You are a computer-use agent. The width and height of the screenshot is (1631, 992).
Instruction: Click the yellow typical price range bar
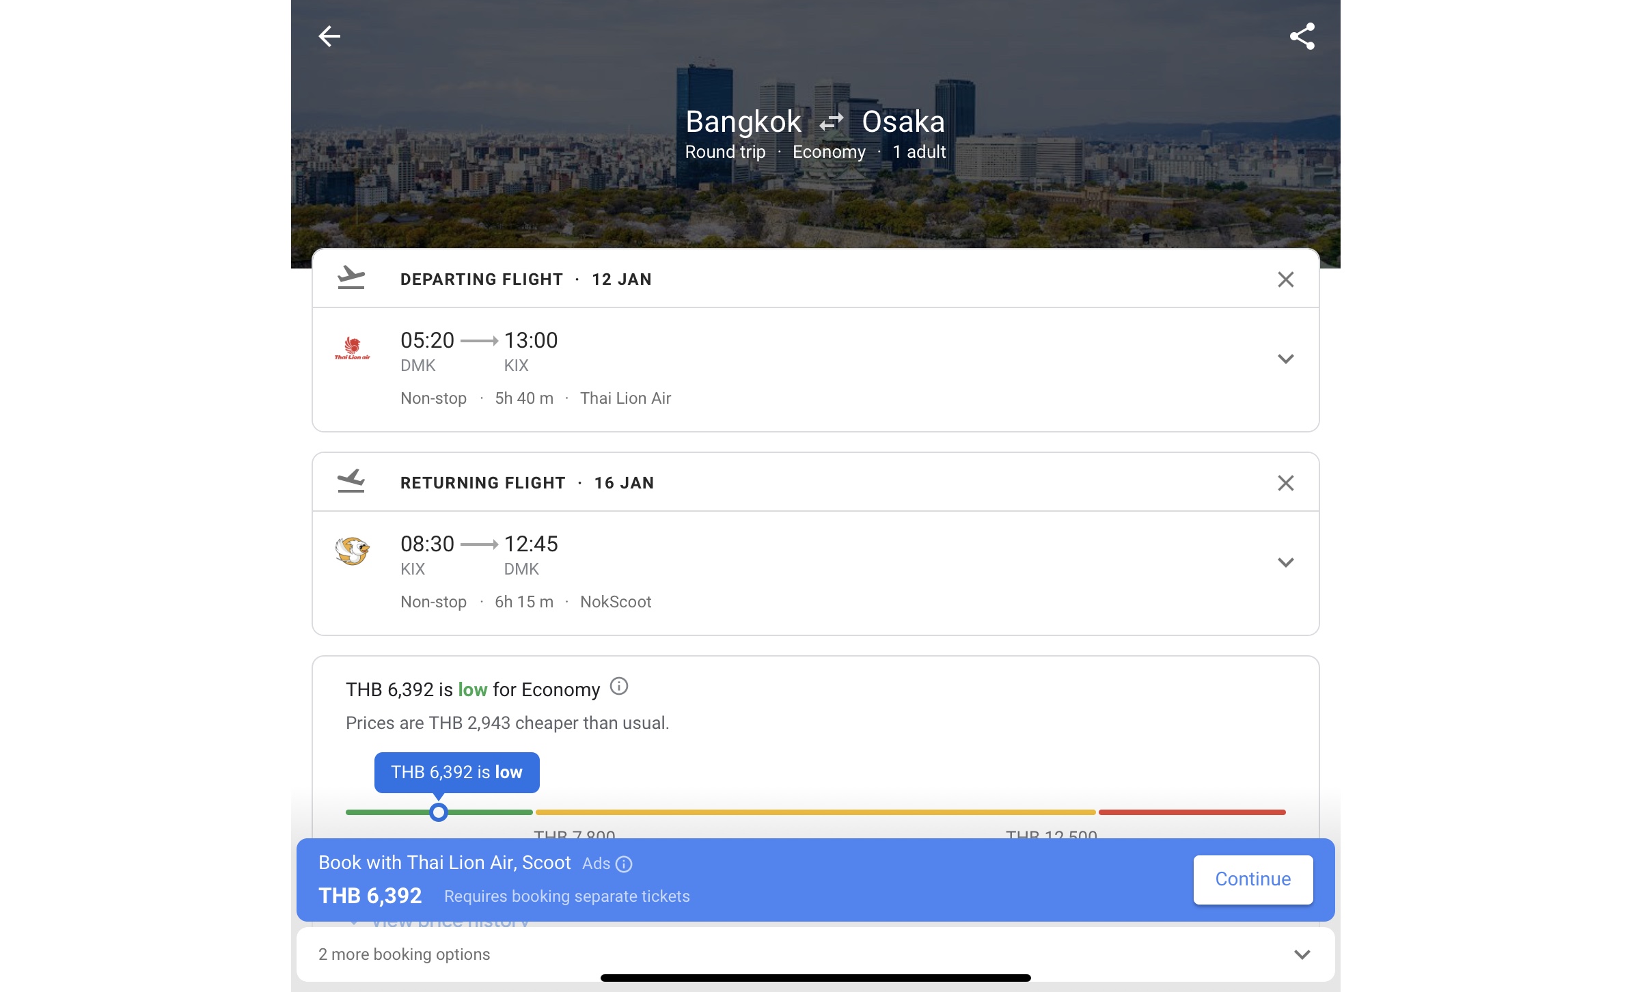pyautogui.click(x=815, y=812)
